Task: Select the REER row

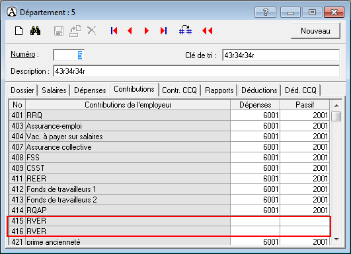Action: pyautogui.click(x=169, y=179)
